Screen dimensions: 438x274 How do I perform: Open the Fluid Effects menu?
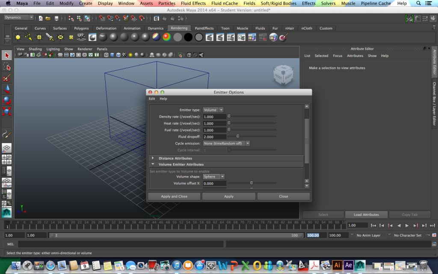pyautogui.click(x=193, y=3)
